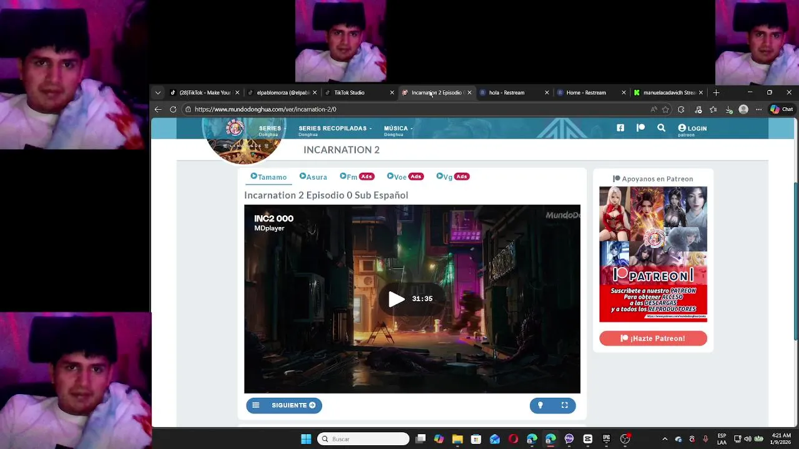The height and width of the screenshot is (449, 799).
Task: Open the Facebook icon in site header
Action: click(x=620, y=128)
